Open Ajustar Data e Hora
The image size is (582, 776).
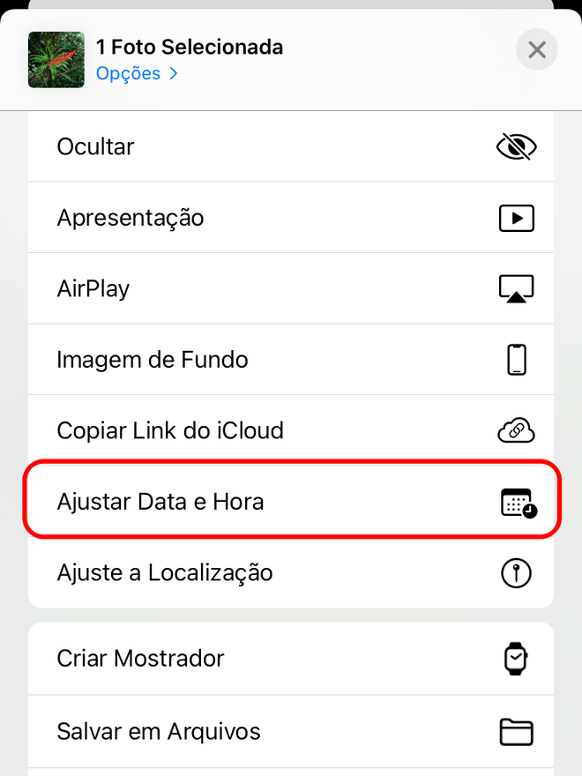[291, 502]
